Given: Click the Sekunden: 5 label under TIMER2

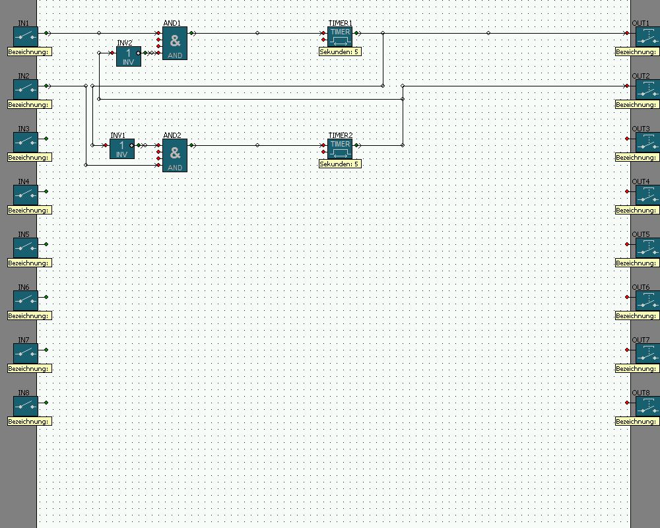Looking at the screenshot, I should [340, 164].
